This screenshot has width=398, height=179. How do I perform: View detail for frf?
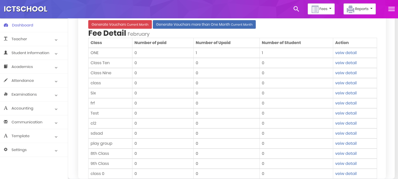pyautogui.click(x=346, y=103)
